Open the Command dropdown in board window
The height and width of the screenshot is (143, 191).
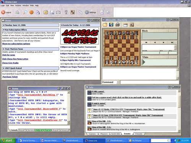click(x=118, y=82)
